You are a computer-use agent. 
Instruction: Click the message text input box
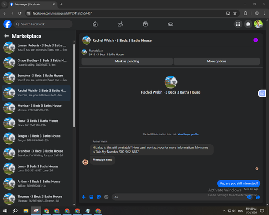click(179, 197)
